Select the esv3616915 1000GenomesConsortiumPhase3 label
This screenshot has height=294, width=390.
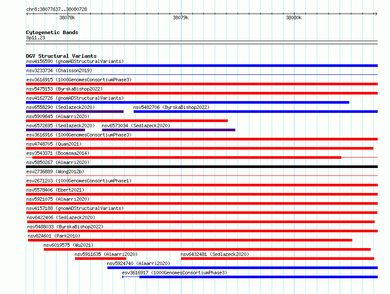point(79,80)
